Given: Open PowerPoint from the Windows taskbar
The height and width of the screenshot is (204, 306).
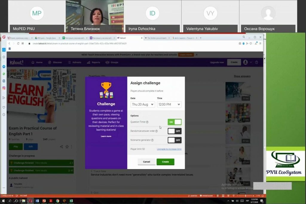Looking at the screenshot, I should [x=44, y=201].
